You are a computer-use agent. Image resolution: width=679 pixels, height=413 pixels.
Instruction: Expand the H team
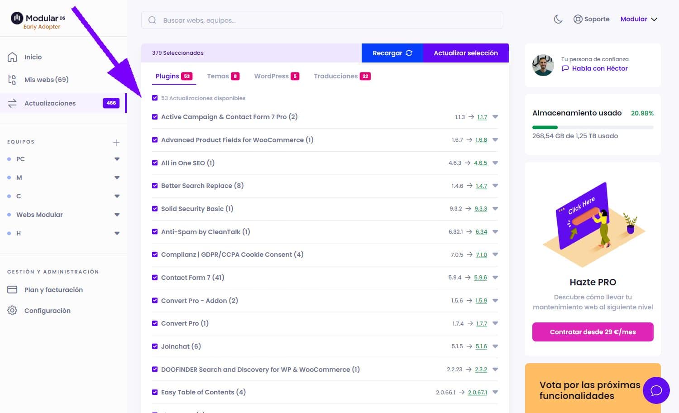pos(117,233)
